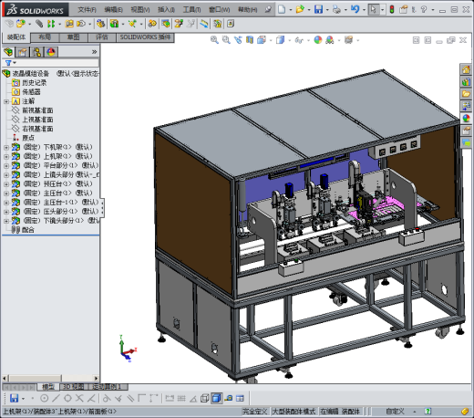Click the feature tree horizontal scrollbar

(51, 378)
